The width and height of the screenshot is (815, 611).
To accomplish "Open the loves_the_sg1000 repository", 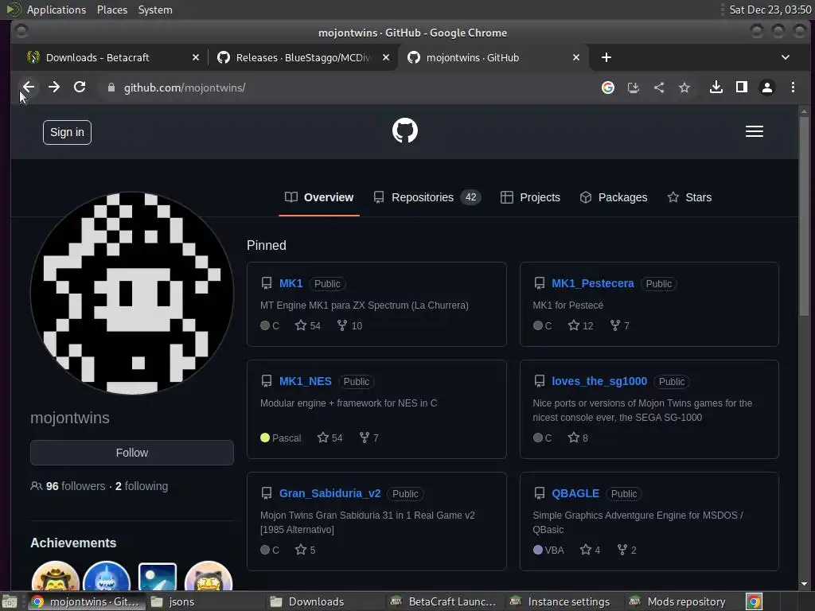I will (x=599, y=381).
